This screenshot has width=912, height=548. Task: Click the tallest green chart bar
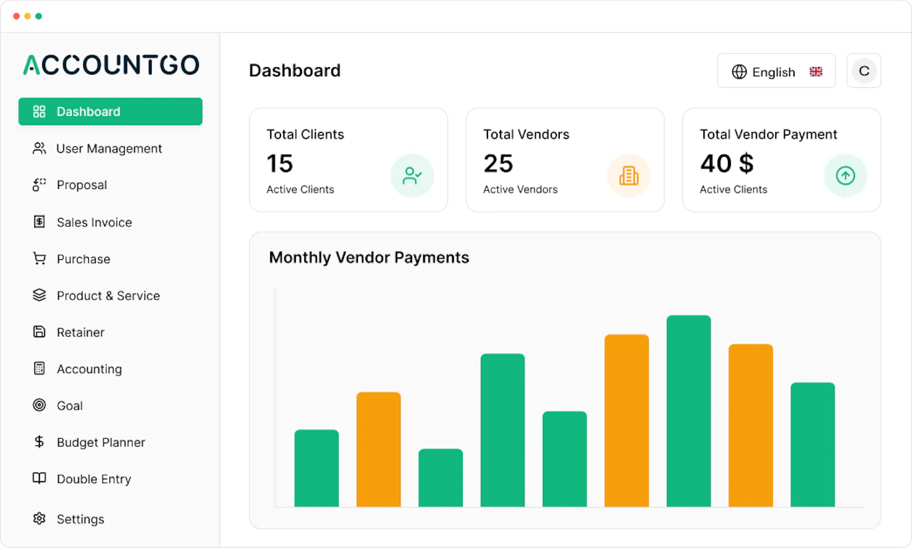click(689, 411)
